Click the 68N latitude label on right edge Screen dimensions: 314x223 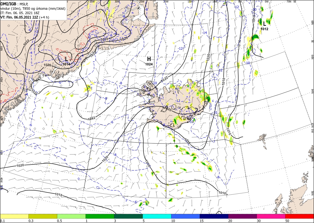click(x=312, y=22)
